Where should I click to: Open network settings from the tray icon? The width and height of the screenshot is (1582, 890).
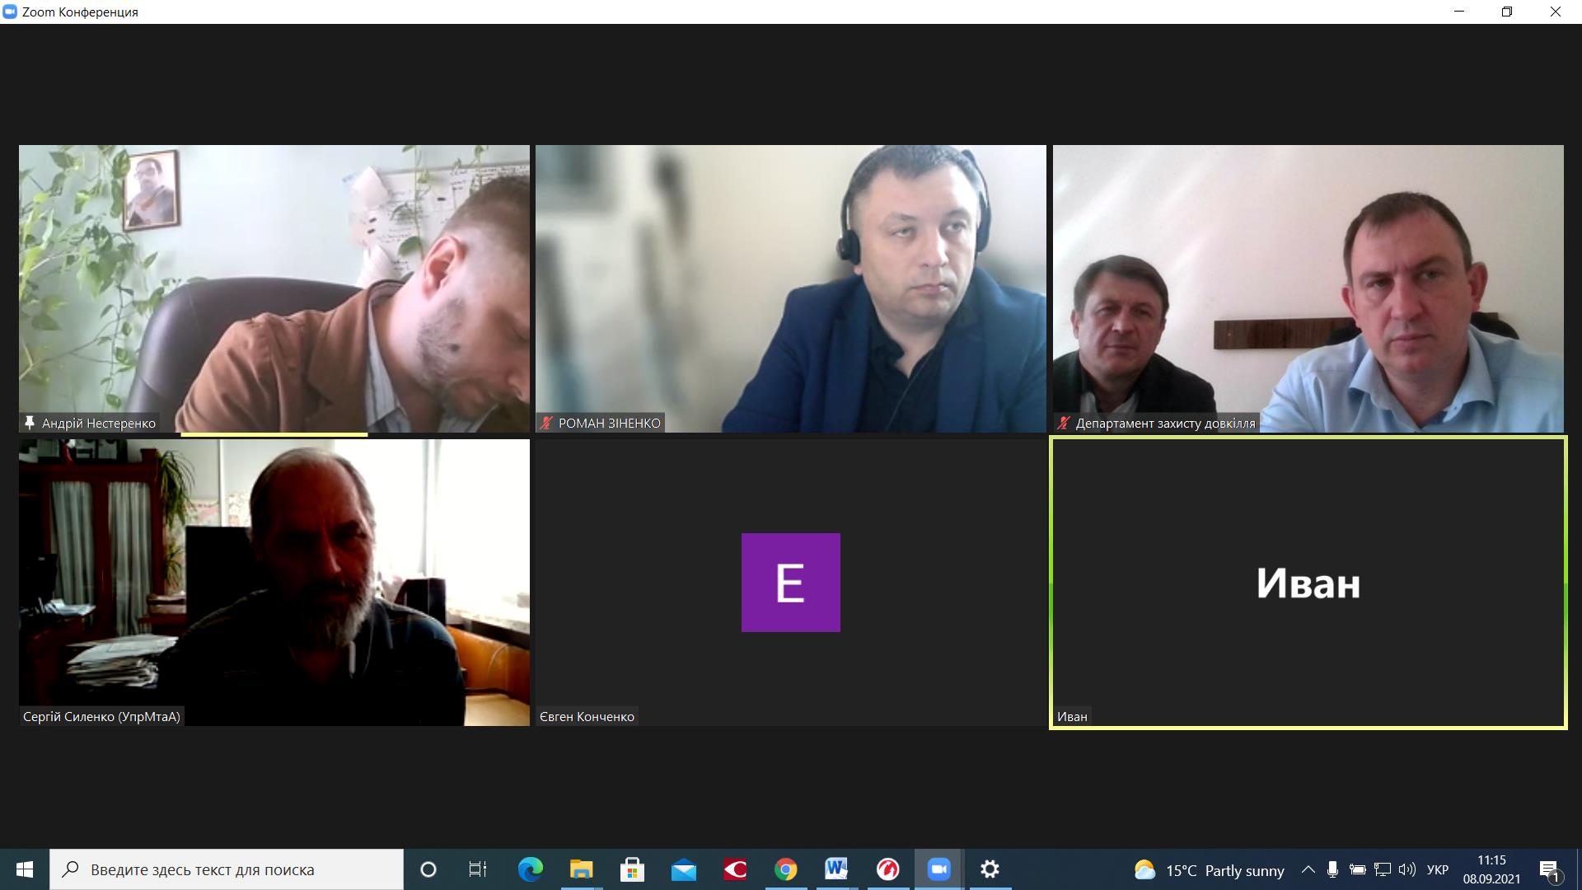tap(1383, 869)
